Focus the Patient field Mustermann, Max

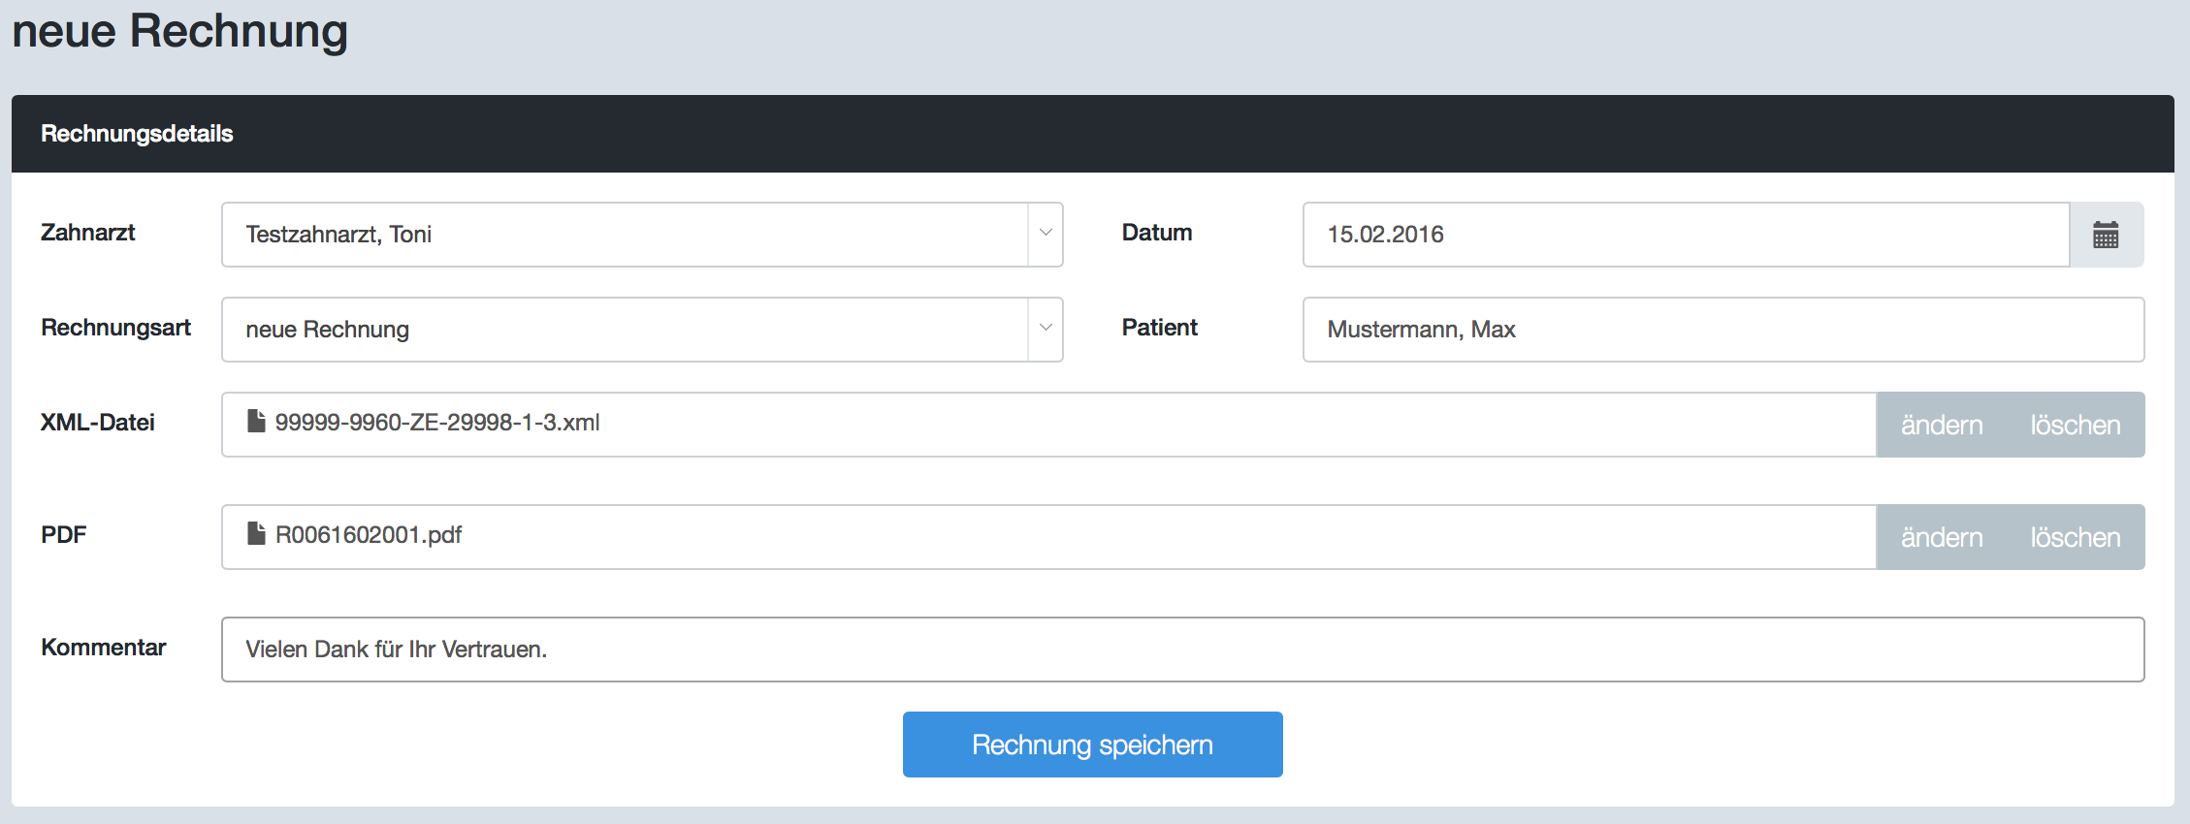tap(1723, 330)
